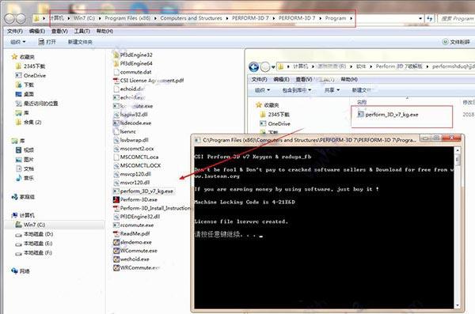The height and width of the screenshot is (314, 475).
Task: Select 本地磁盘 (F:) in sidebar
Action: point(34,253)
